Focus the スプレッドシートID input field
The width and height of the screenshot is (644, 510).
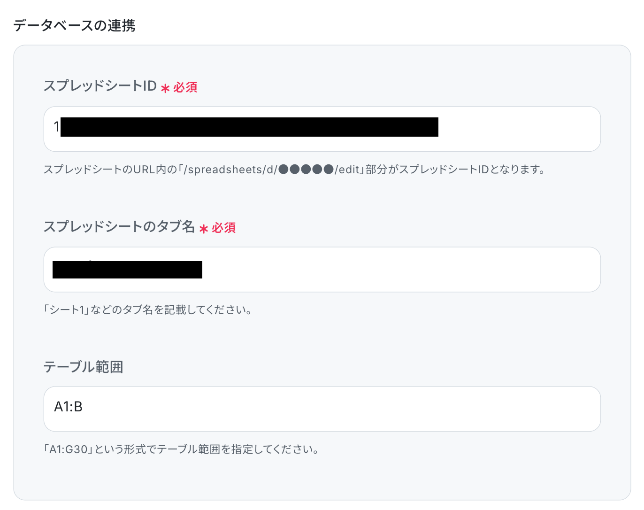click(322, 129)
